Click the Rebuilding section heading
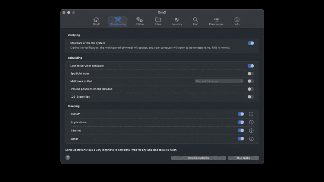 pos(75,58)
